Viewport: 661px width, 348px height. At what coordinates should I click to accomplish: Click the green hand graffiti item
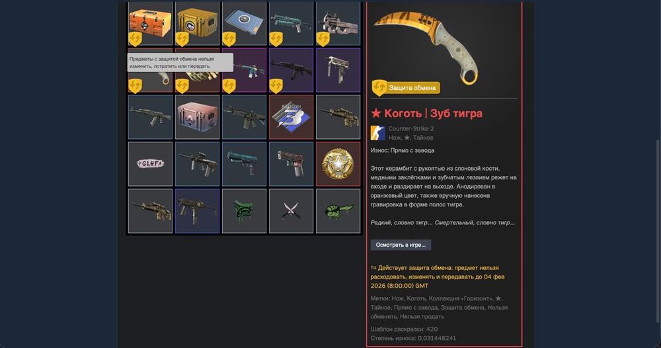338,211
